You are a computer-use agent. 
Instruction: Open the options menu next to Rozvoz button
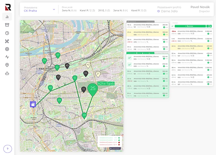click(x=208, y=26)
